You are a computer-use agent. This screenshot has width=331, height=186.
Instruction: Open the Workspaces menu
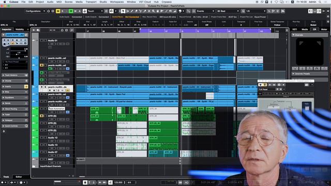click(117, 2)
